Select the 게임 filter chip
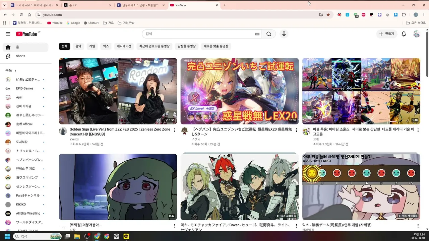The width and height of the screenshot is (429, 241). coord(92,46)
